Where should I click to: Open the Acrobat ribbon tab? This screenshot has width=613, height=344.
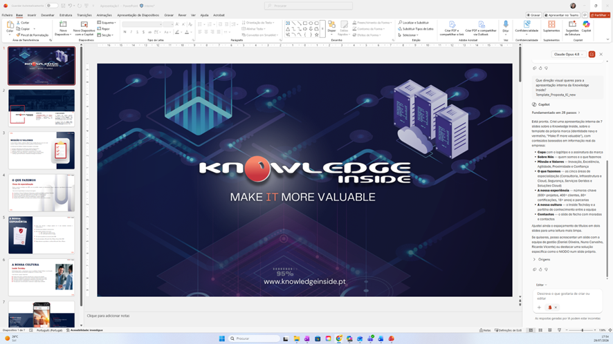(x=219, y=15)
